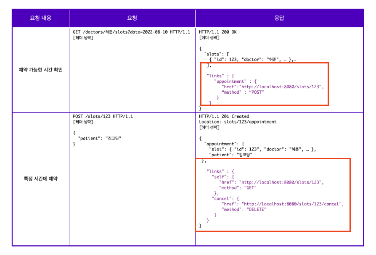Click '"links"' in the 201 Created response
The width and height of the screenshot is (376, 255).
click(x=215, y=171)
